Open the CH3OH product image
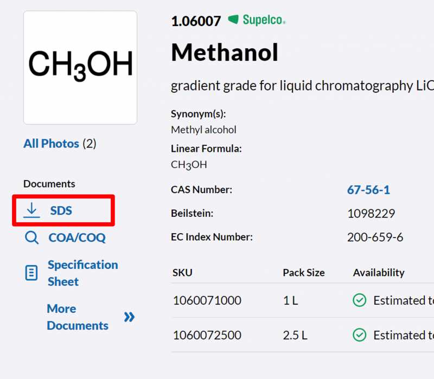The image size is (434, 379). 80,68
